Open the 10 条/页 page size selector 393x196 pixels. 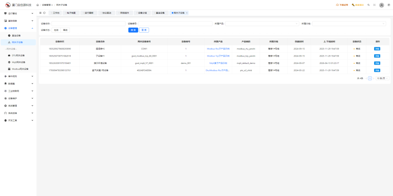(x=382, y=78)
